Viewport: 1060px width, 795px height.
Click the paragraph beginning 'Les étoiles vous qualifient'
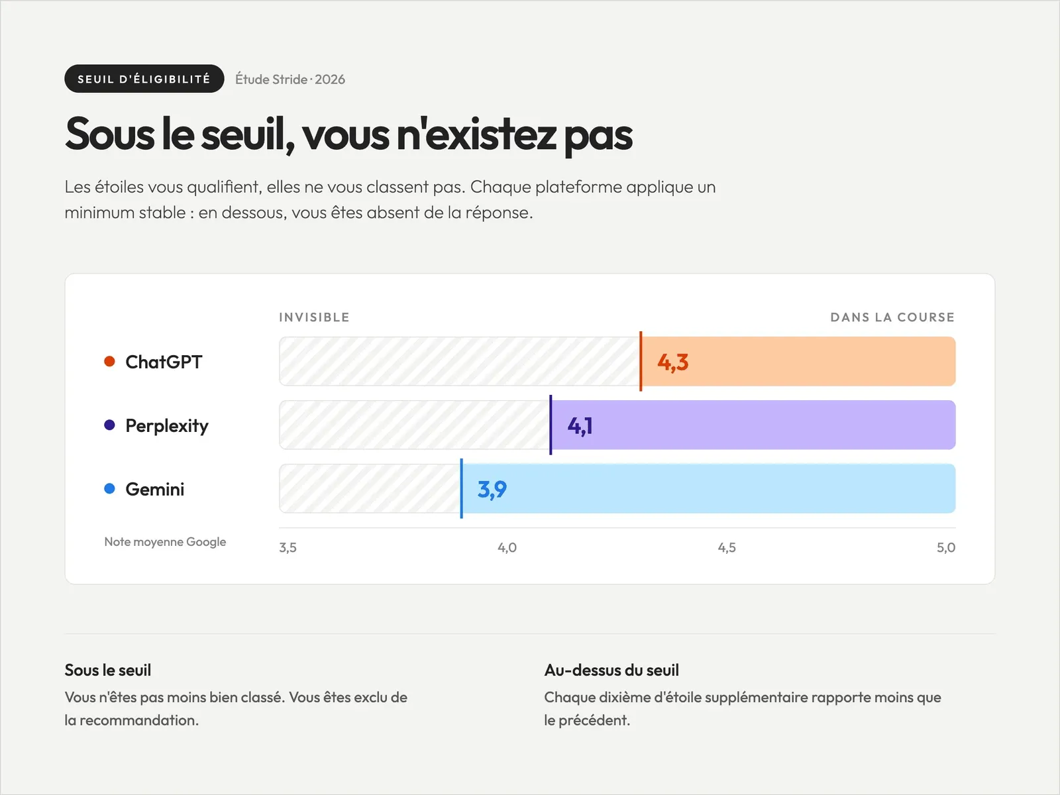tap(390, 199)
